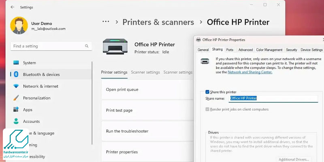Open print queue
Screen dimensions: 324x162
[x=147, y=90]
